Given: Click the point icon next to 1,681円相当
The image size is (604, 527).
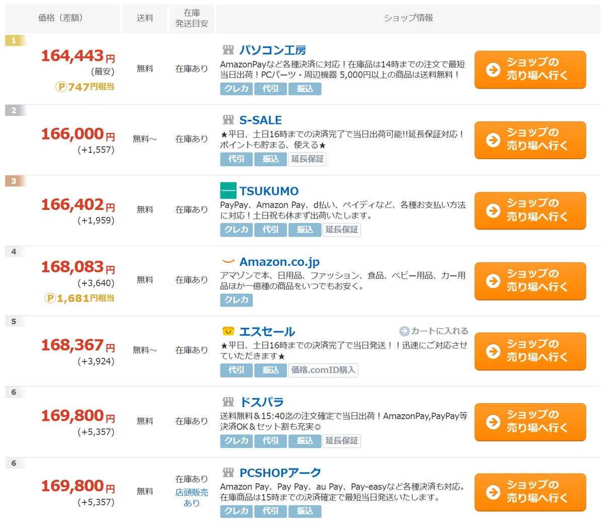Looking at the screenshot, I should click(x=50, y=298).
